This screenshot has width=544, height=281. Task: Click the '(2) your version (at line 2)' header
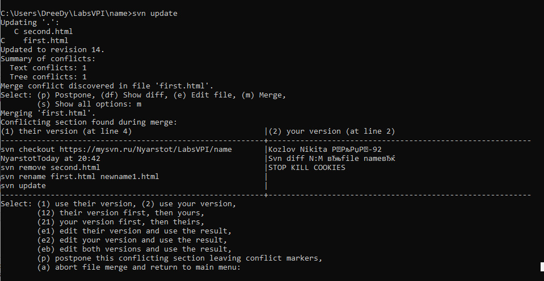[332, 131]
